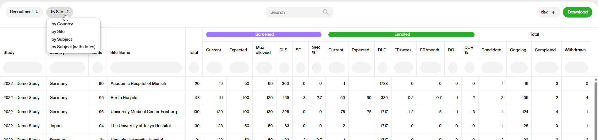598x140 pixels.
Task: Click the Withdrawn column header
Action: [575, 50]
